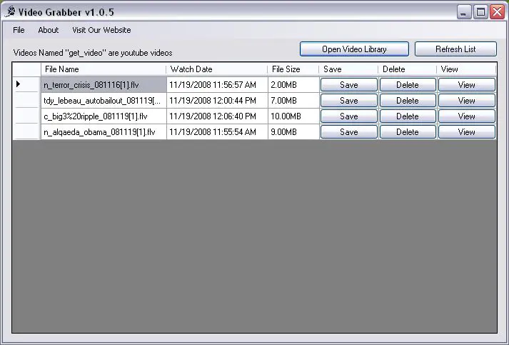The width and height of the screenshot is (509, 345).
Task: Open the File menu
Action: pos(19,30)
